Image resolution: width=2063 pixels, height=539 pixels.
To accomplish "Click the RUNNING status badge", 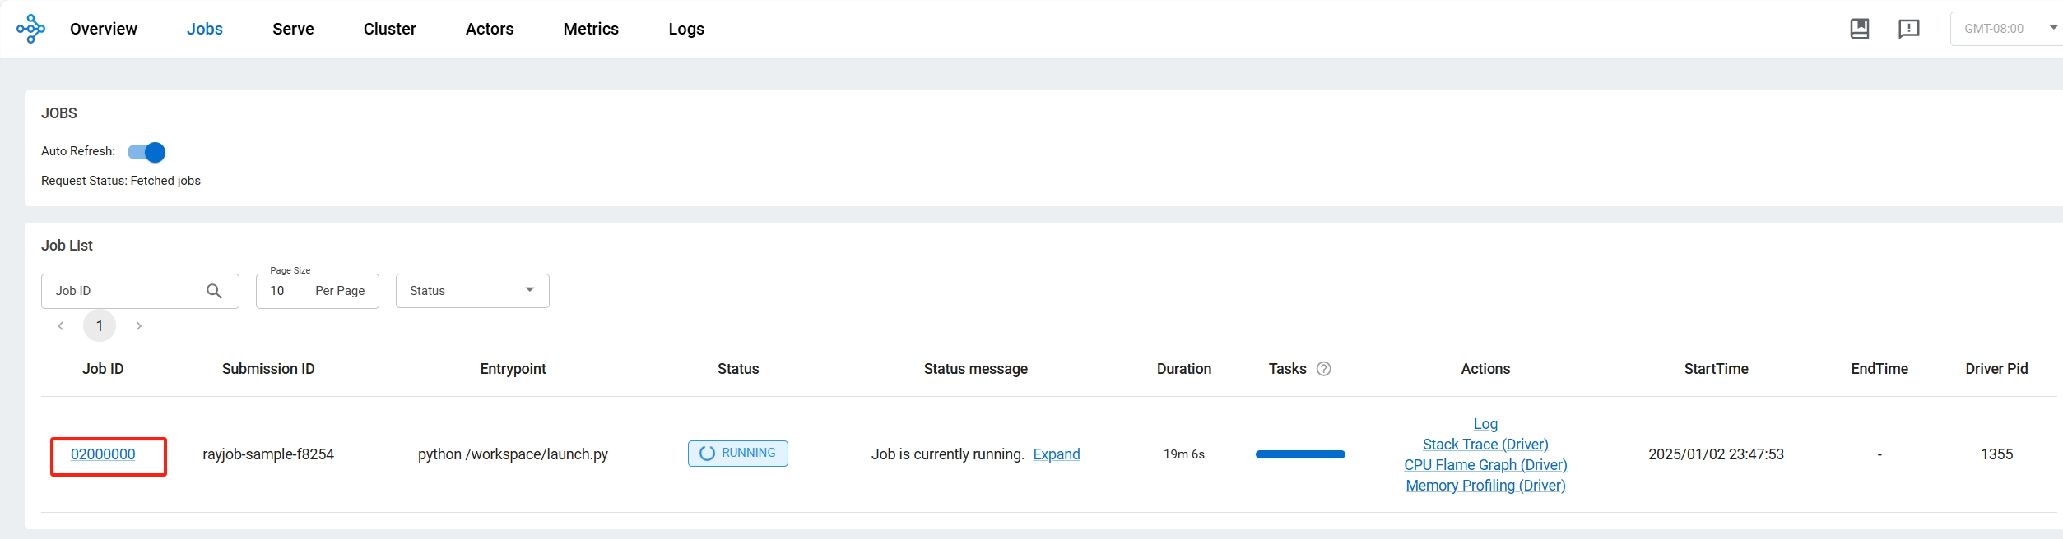I will tap(737, 454).
